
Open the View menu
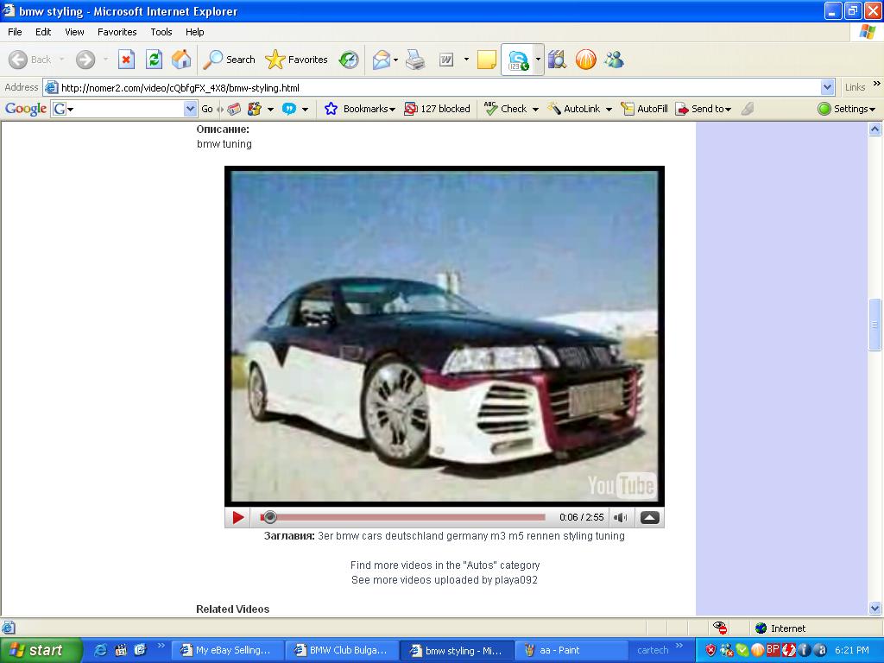click(x=74, y=32)
